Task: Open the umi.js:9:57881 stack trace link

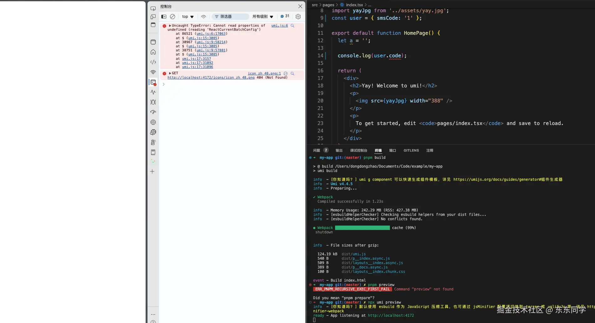Action: click(x=211, y=50)
